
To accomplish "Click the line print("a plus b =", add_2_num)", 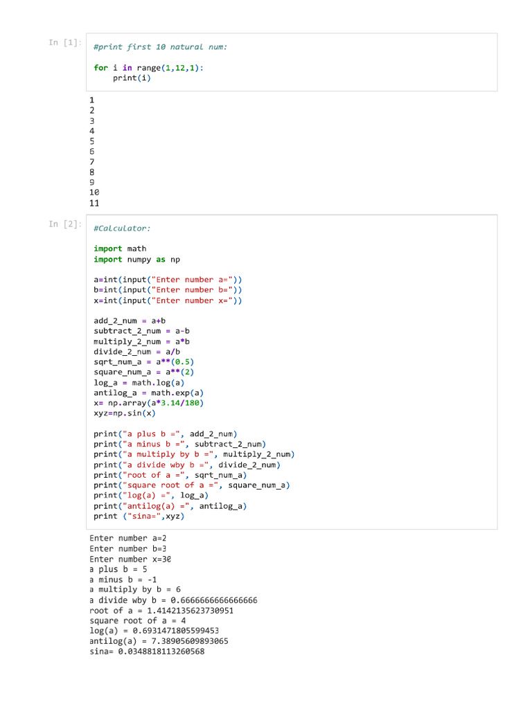I will click(x=165, y=434).
